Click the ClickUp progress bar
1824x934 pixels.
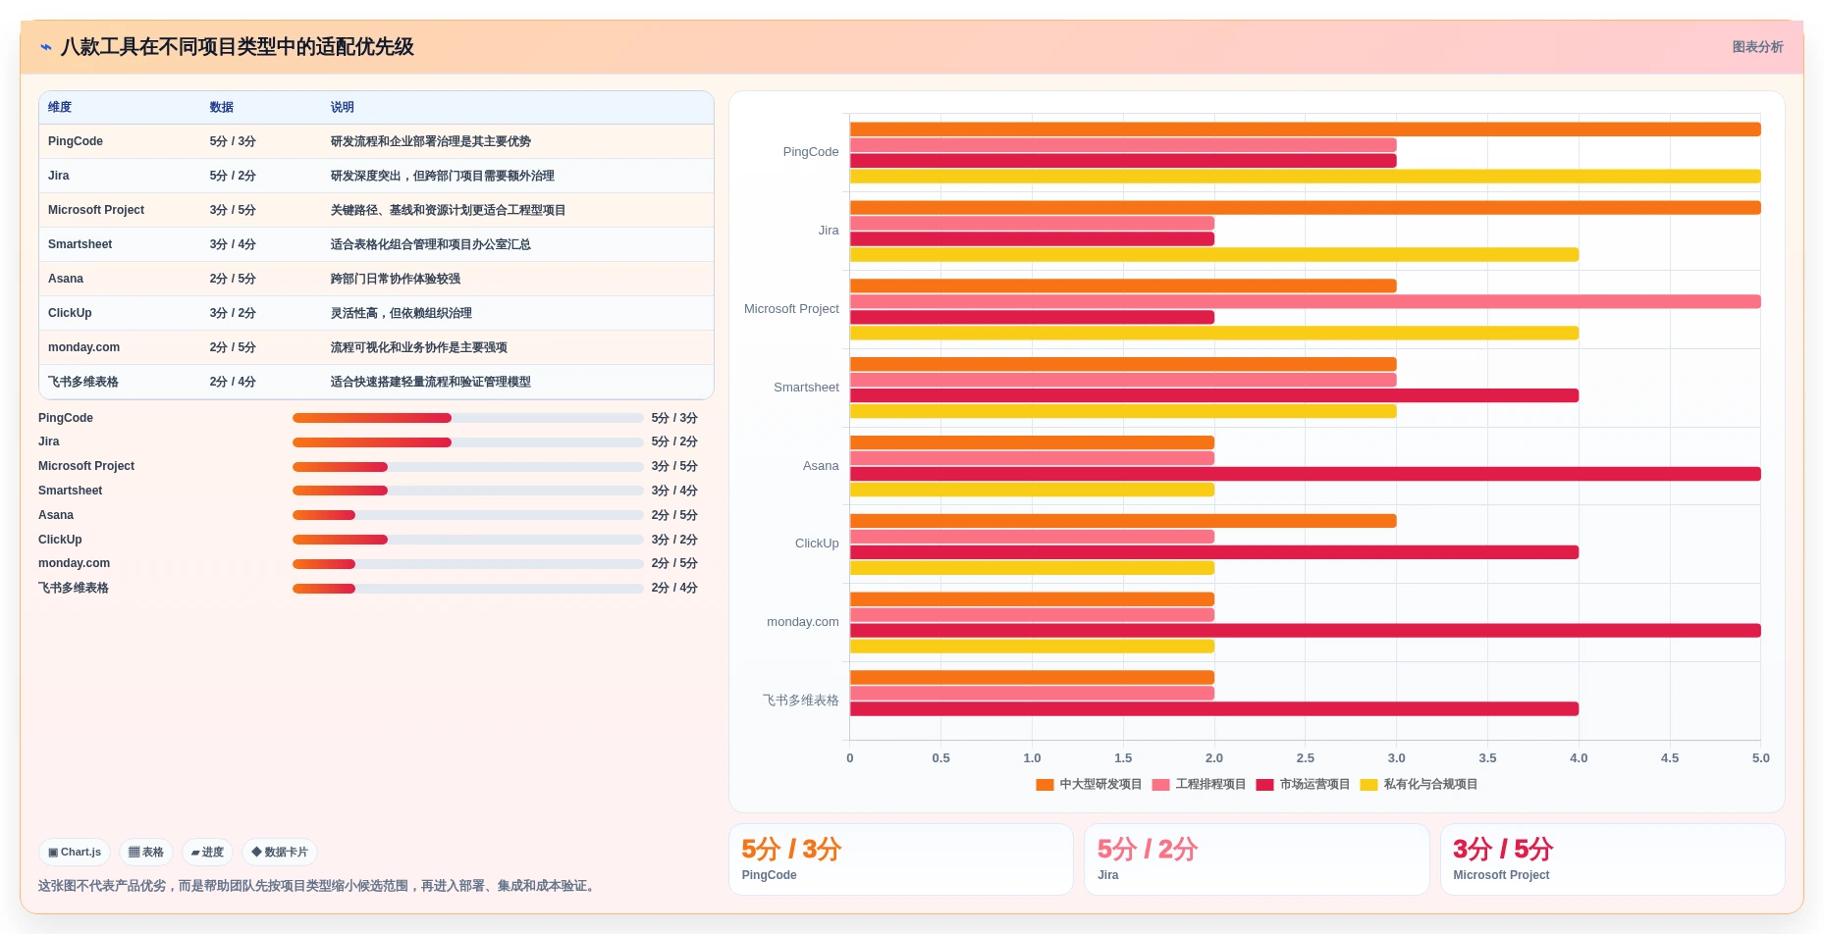tap(468, 540)
